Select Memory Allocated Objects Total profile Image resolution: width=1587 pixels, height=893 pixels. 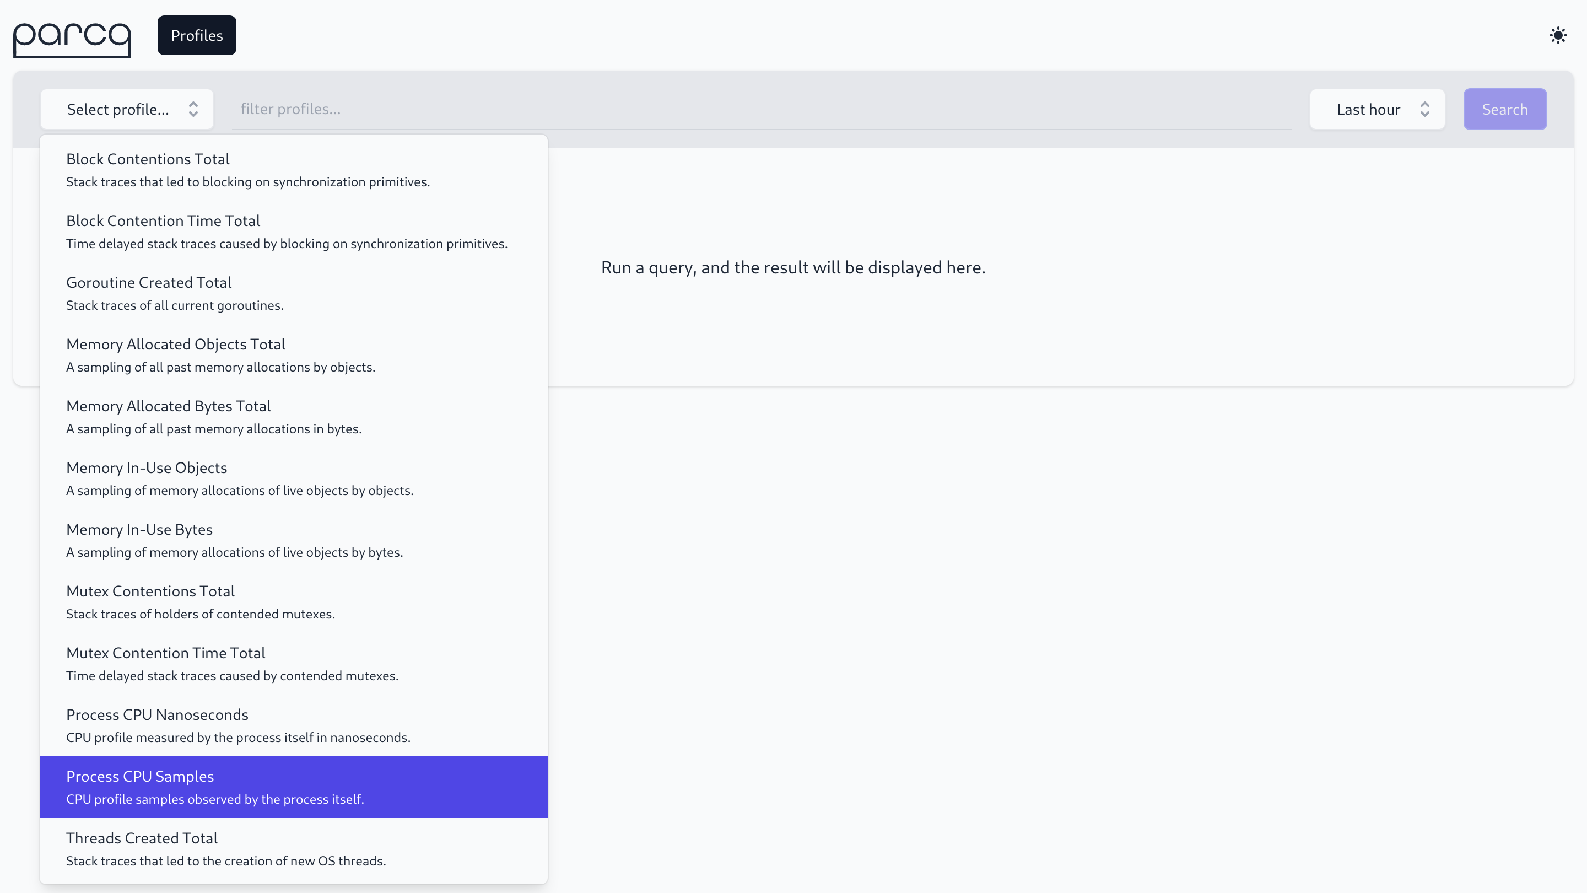(x=293, y=354)
